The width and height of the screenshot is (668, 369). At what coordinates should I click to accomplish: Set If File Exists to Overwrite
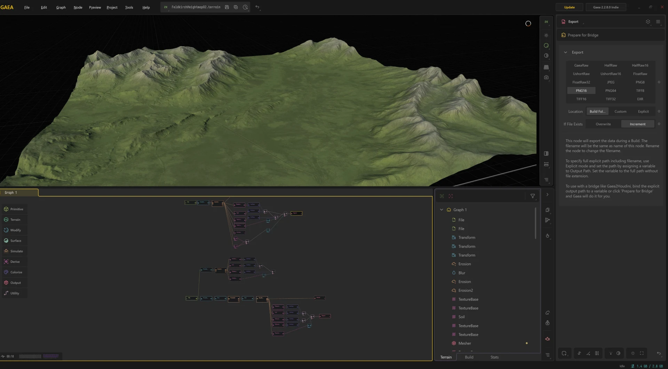pyautogui.click(x=603, y=124)
